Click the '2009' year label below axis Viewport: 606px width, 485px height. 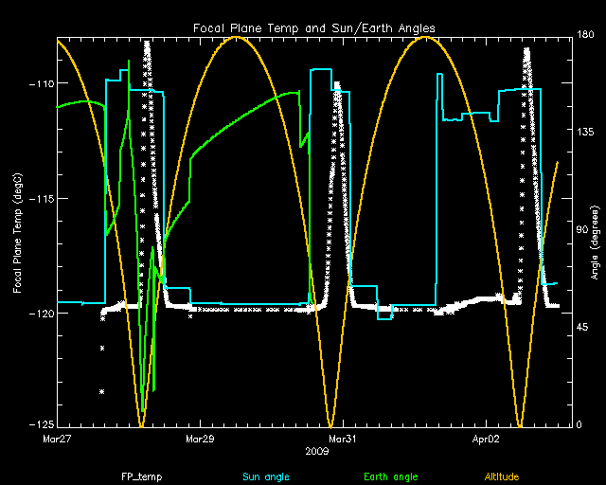(318, 452)
